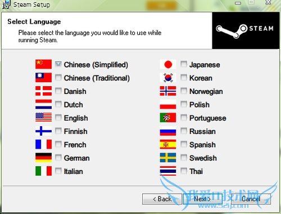Image resolution: width=281 pixels, height=214 pixels.
Task: Enable the Norwegian checkbox
Action: click(184, 91)
